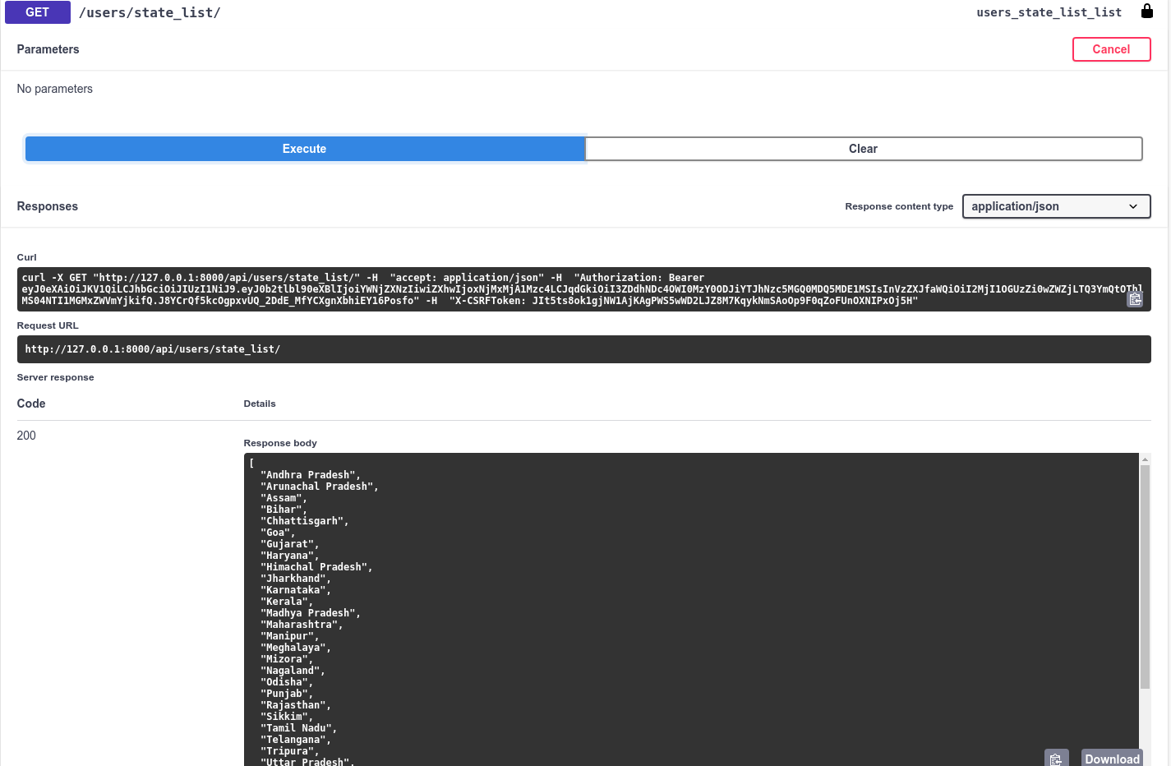This screenshot has height=766, width=1171.
Task: Click the Responses section heading
Action: tap(48, 206)
